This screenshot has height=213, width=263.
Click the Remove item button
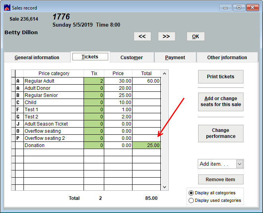220,180
